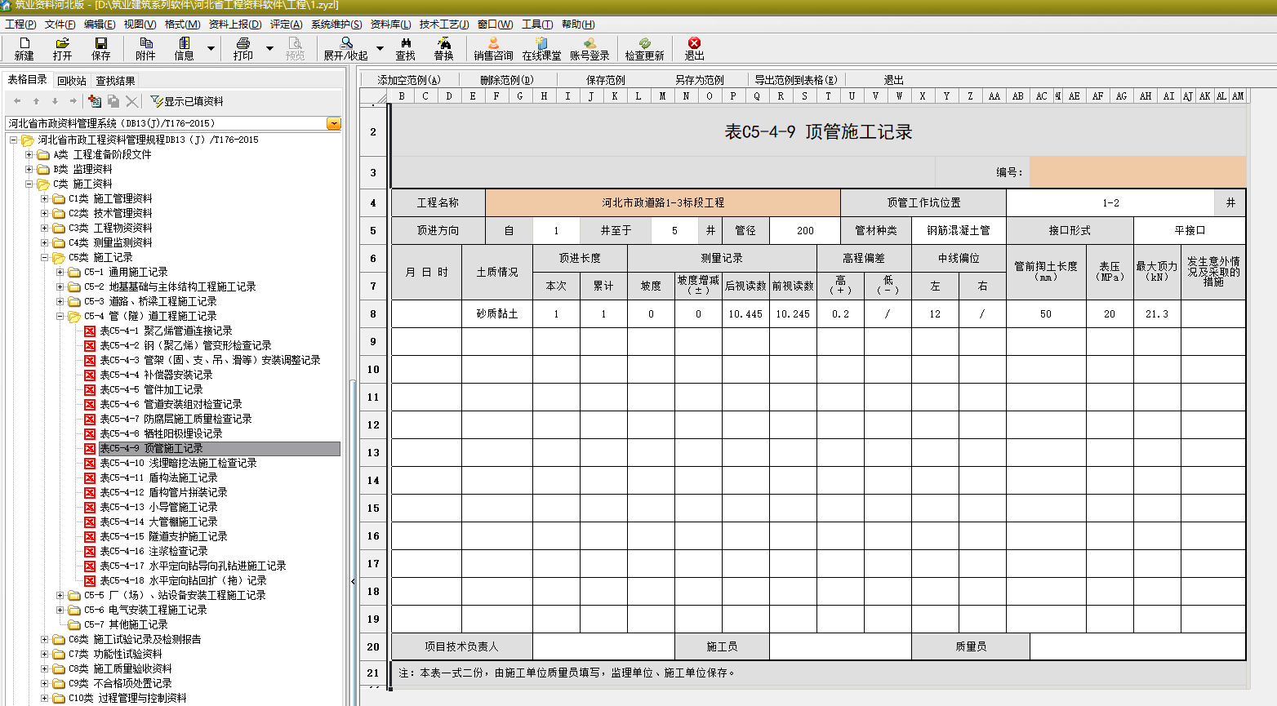Click the 导出范例到表格(E) button
Image resolution: width=1277 pixels, height=706 pixels.
[x=796, y=80]
